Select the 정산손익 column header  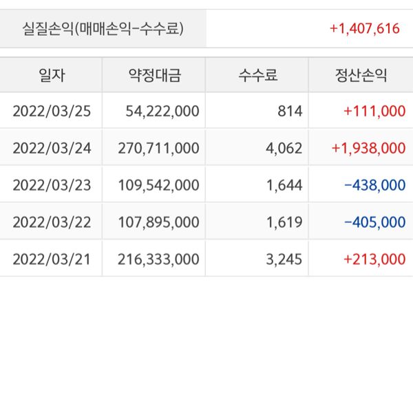[361, 75]
